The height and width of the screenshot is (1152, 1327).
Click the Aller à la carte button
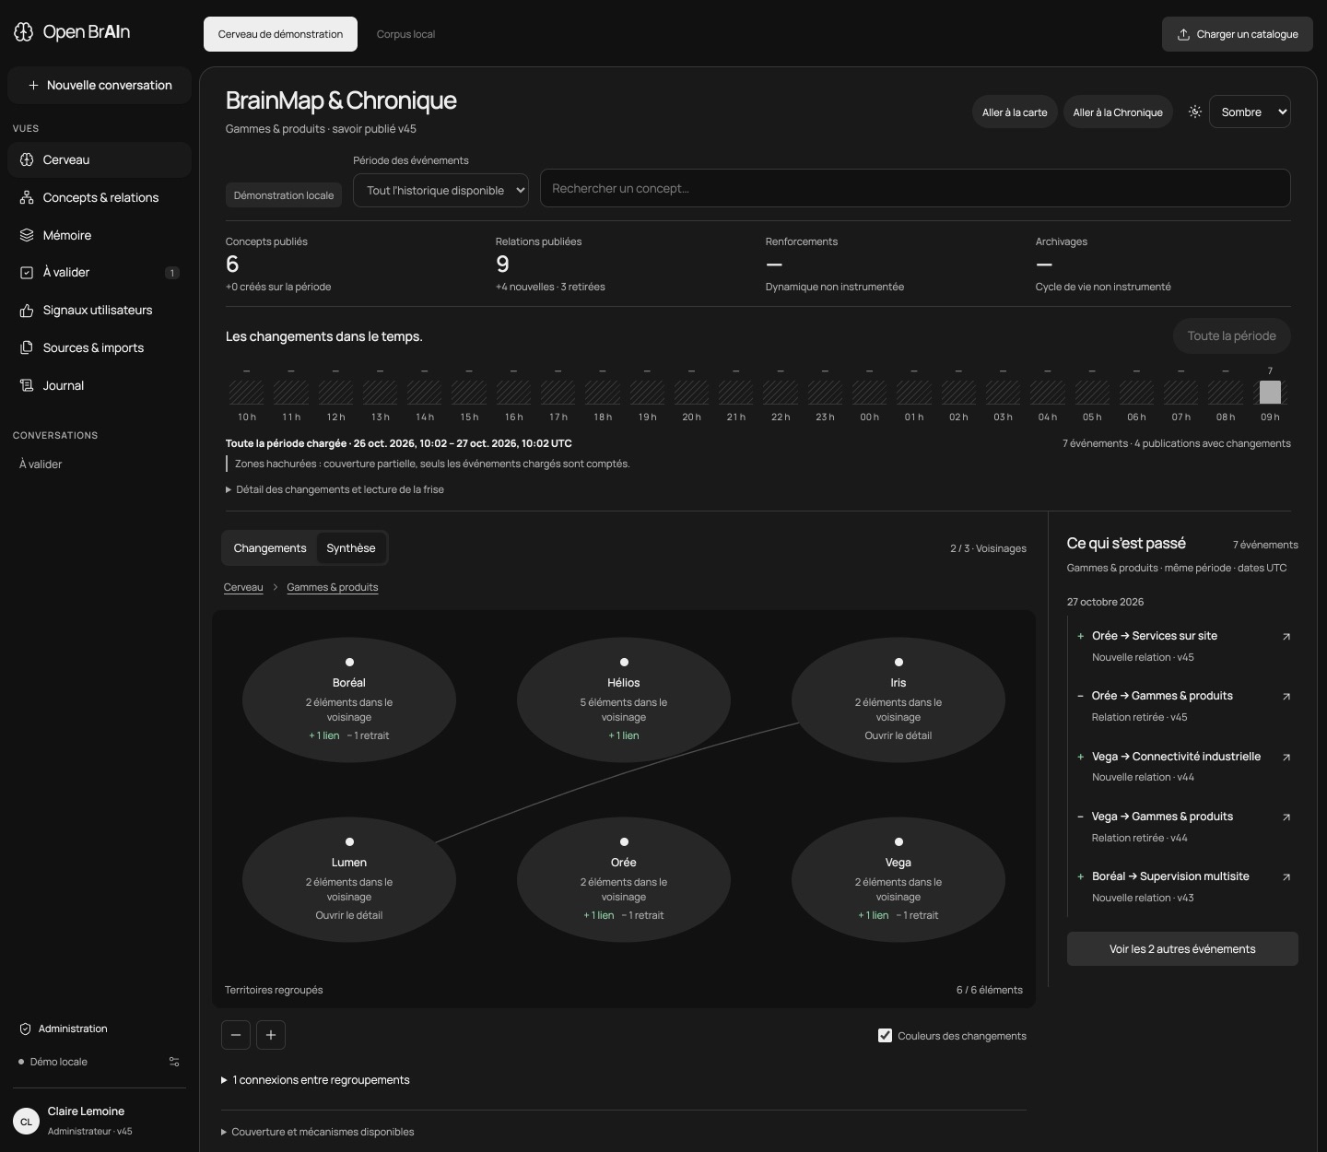(x=1015, y=112)
